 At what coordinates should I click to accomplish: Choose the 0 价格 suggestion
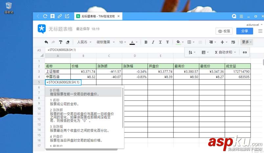[x=83, y=92]
